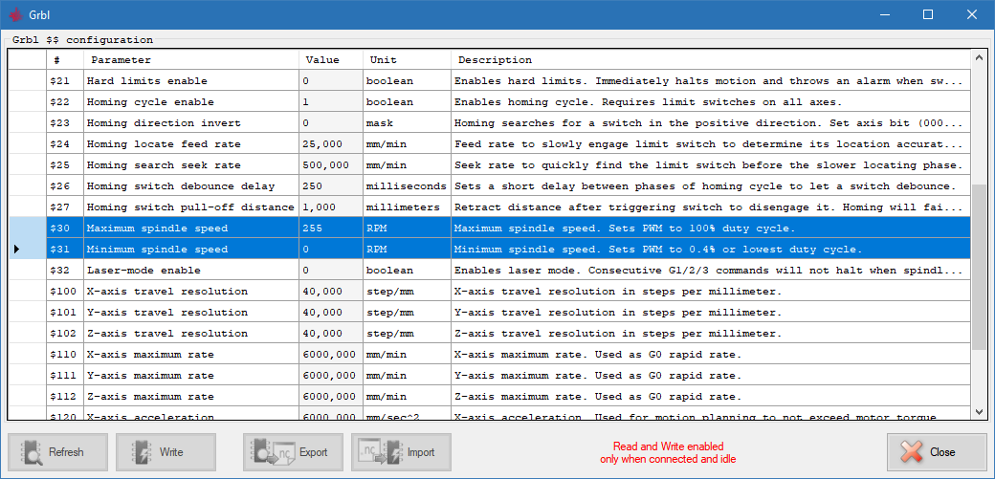Click scrollbar up arrow in the grid

pyautogui.click(x=979, y=57)
